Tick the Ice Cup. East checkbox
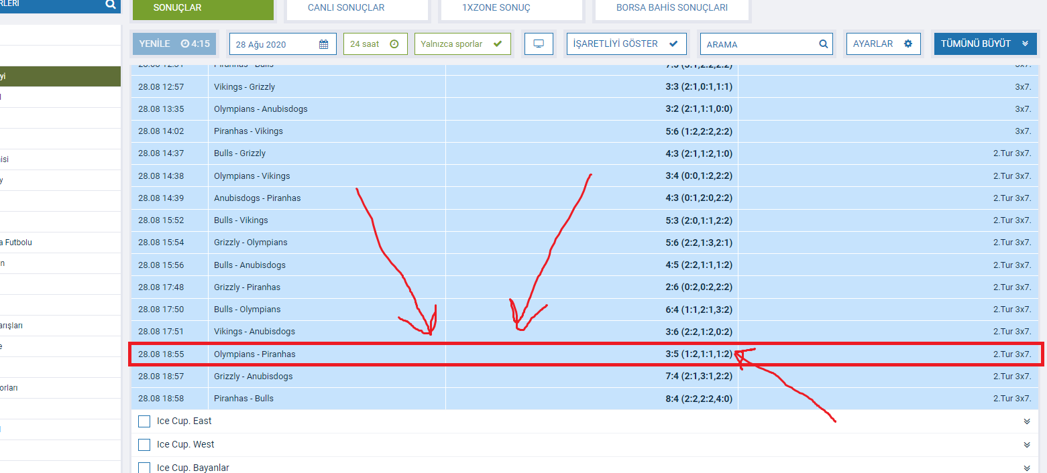This screenshot has width=1047, height=473. (x=144, y=421)
